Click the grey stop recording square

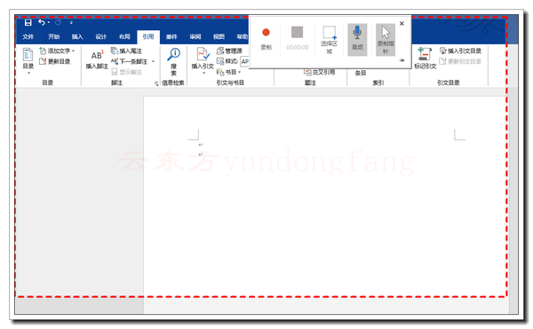click(297, 32)
